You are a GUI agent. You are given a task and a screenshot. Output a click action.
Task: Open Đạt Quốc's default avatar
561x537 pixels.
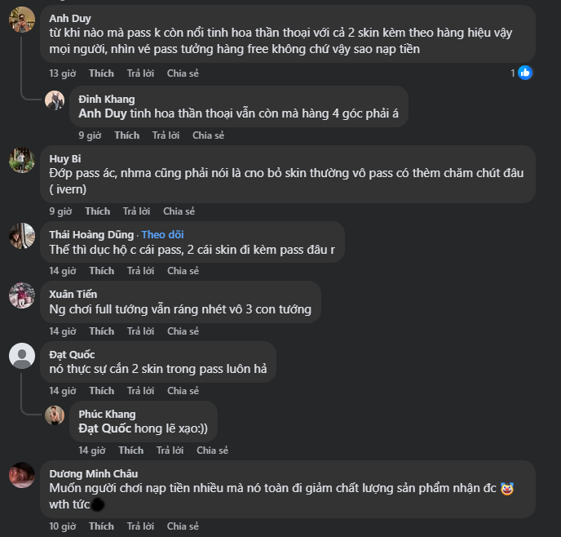pyautogui.click(x=22, y=356)
